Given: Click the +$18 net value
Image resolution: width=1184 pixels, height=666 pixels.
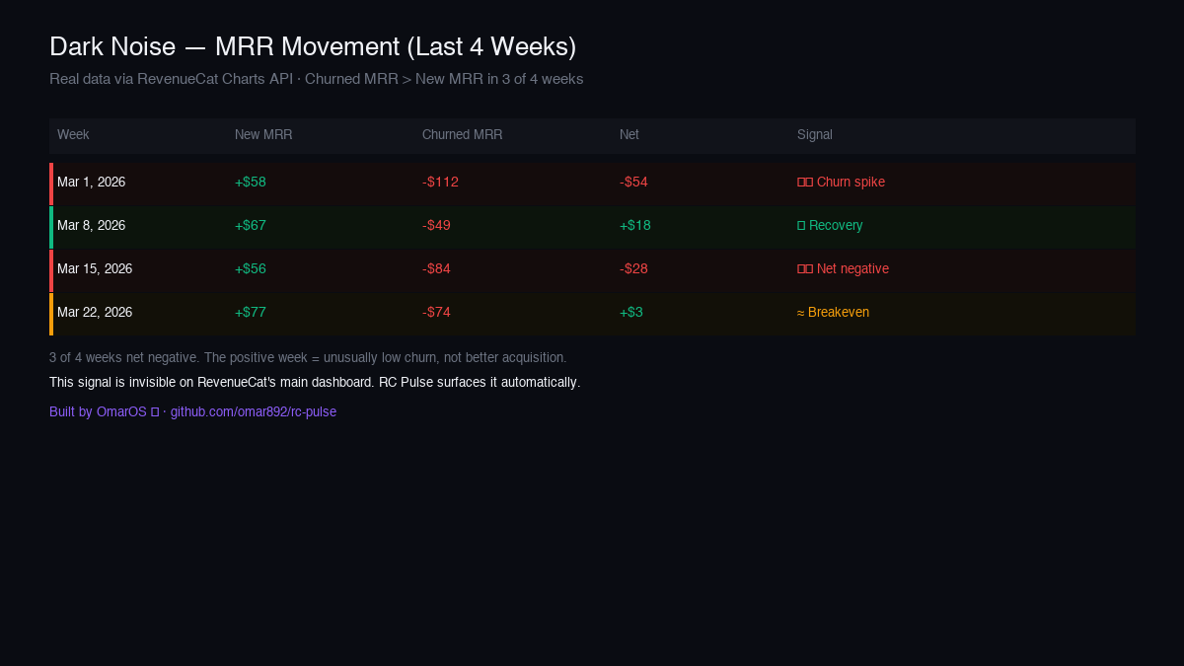Looking at the screenshot, I should point(635,226).
